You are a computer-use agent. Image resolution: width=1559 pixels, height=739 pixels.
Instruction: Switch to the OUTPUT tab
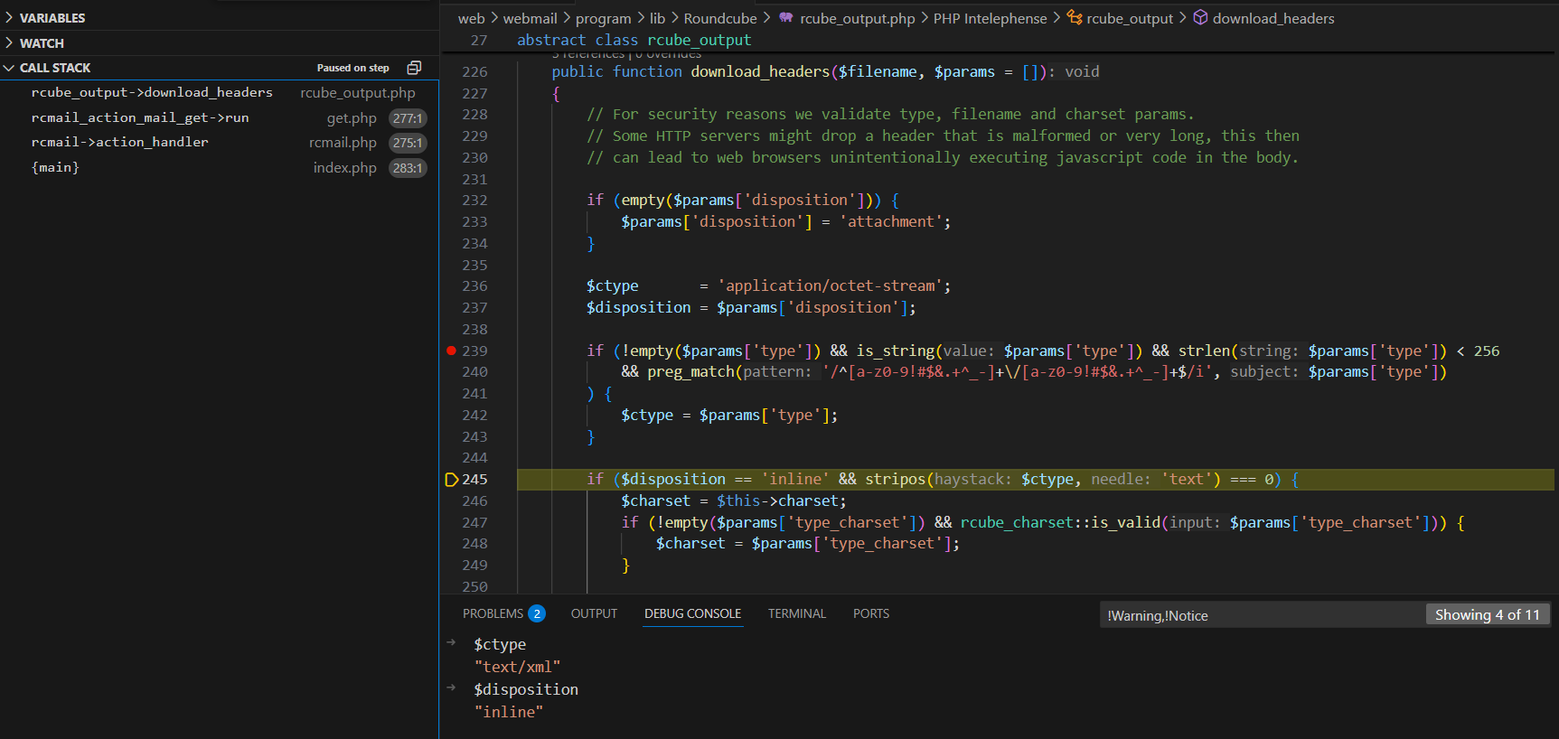(594, 613)
